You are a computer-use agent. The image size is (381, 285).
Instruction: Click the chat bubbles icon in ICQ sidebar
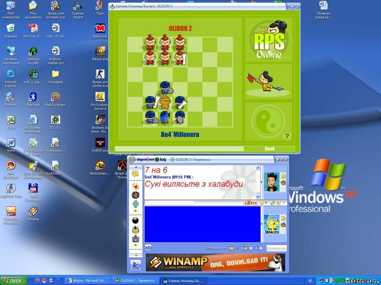(x=135, y=174)
